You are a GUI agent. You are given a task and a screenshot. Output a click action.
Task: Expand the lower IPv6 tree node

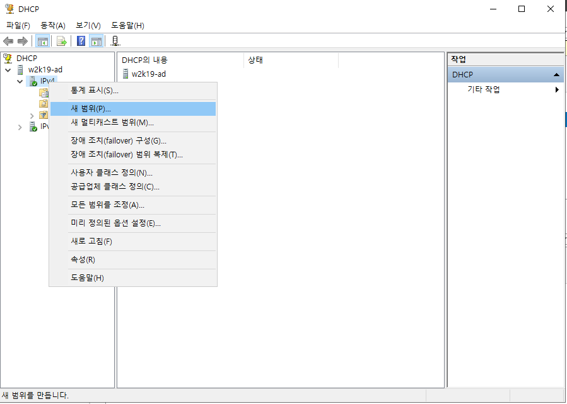pyautogui.click(x=20, y=127)
